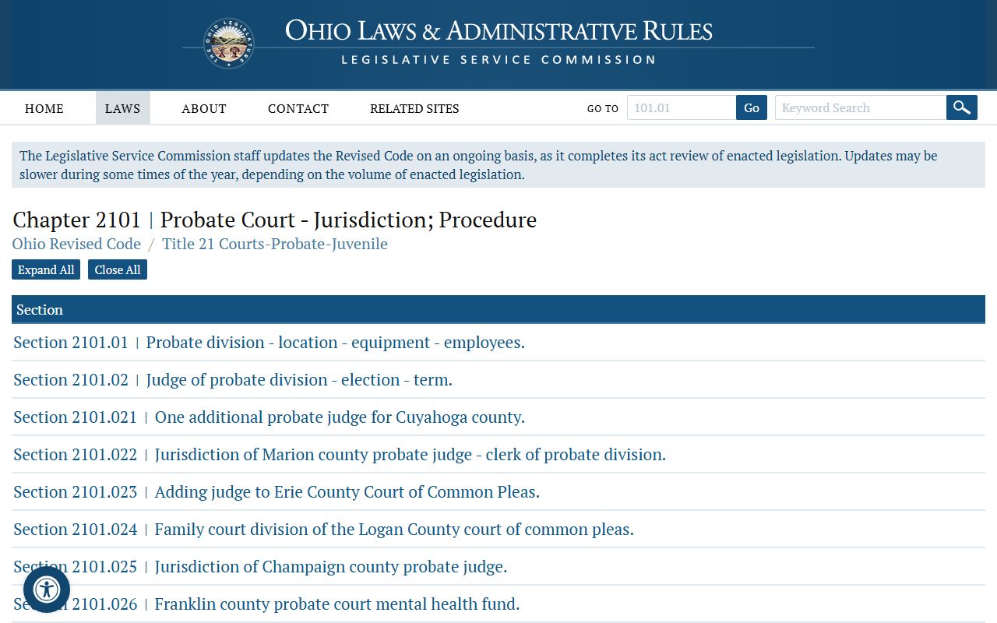Open Section 2101.01 Probate division link
Viewport: 997px width, 623px height.
(x=269, y=343)
